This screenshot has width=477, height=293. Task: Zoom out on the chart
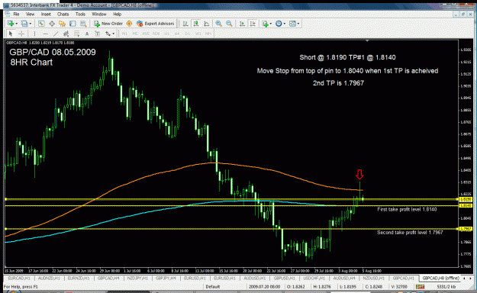229,24
